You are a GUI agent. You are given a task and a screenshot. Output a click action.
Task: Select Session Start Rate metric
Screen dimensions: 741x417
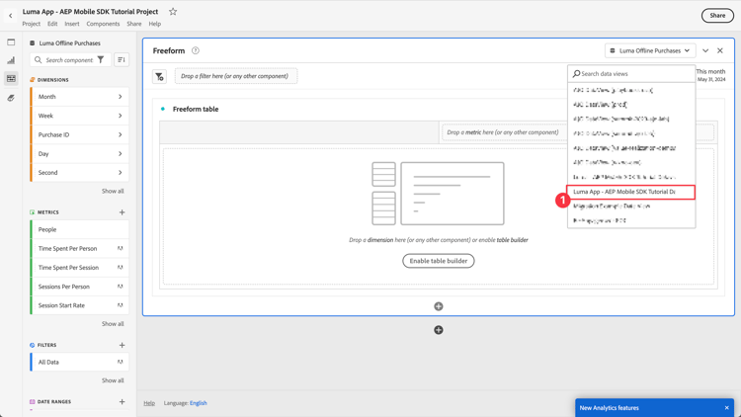tap(79, 305)
